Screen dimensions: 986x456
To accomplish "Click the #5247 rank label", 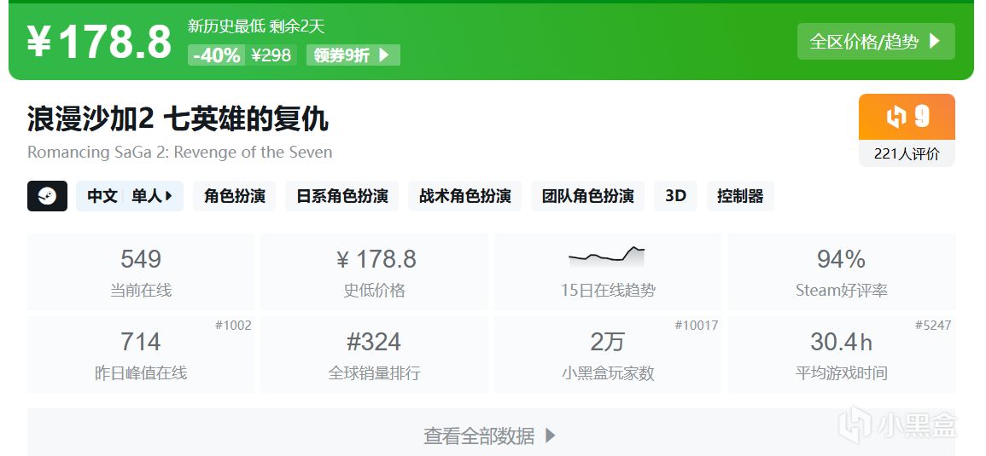I will pyautogui.click(x=933, y=326).
